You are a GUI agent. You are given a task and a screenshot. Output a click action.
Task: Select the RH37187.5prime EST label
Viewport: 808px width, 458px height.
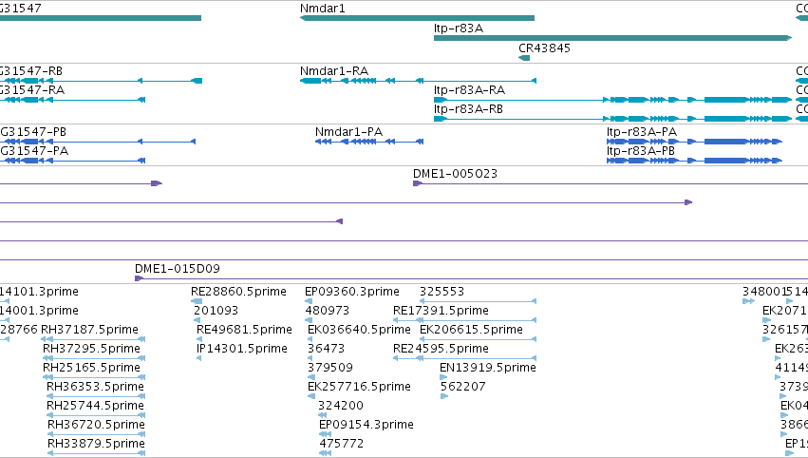click(x=89, y=330)
